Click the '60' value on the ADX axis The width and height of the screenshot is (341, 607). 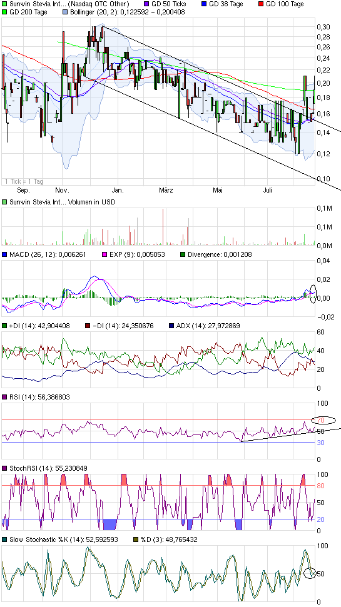pos(321,332)
